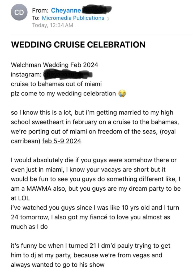Tap the underlined date feb 5-9 2024
Screen dimensions: 193x273
(62, 141)
